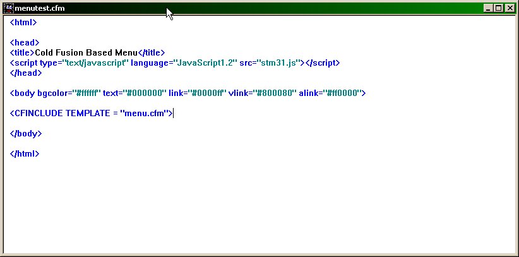The image size is (519, 257).
Task: Minimize the menutest.cfm window
Action: click(x=487, y=8)
